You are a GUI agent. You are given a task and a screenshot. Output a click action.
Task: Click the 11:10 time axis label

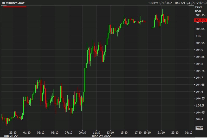click(96, 133)
